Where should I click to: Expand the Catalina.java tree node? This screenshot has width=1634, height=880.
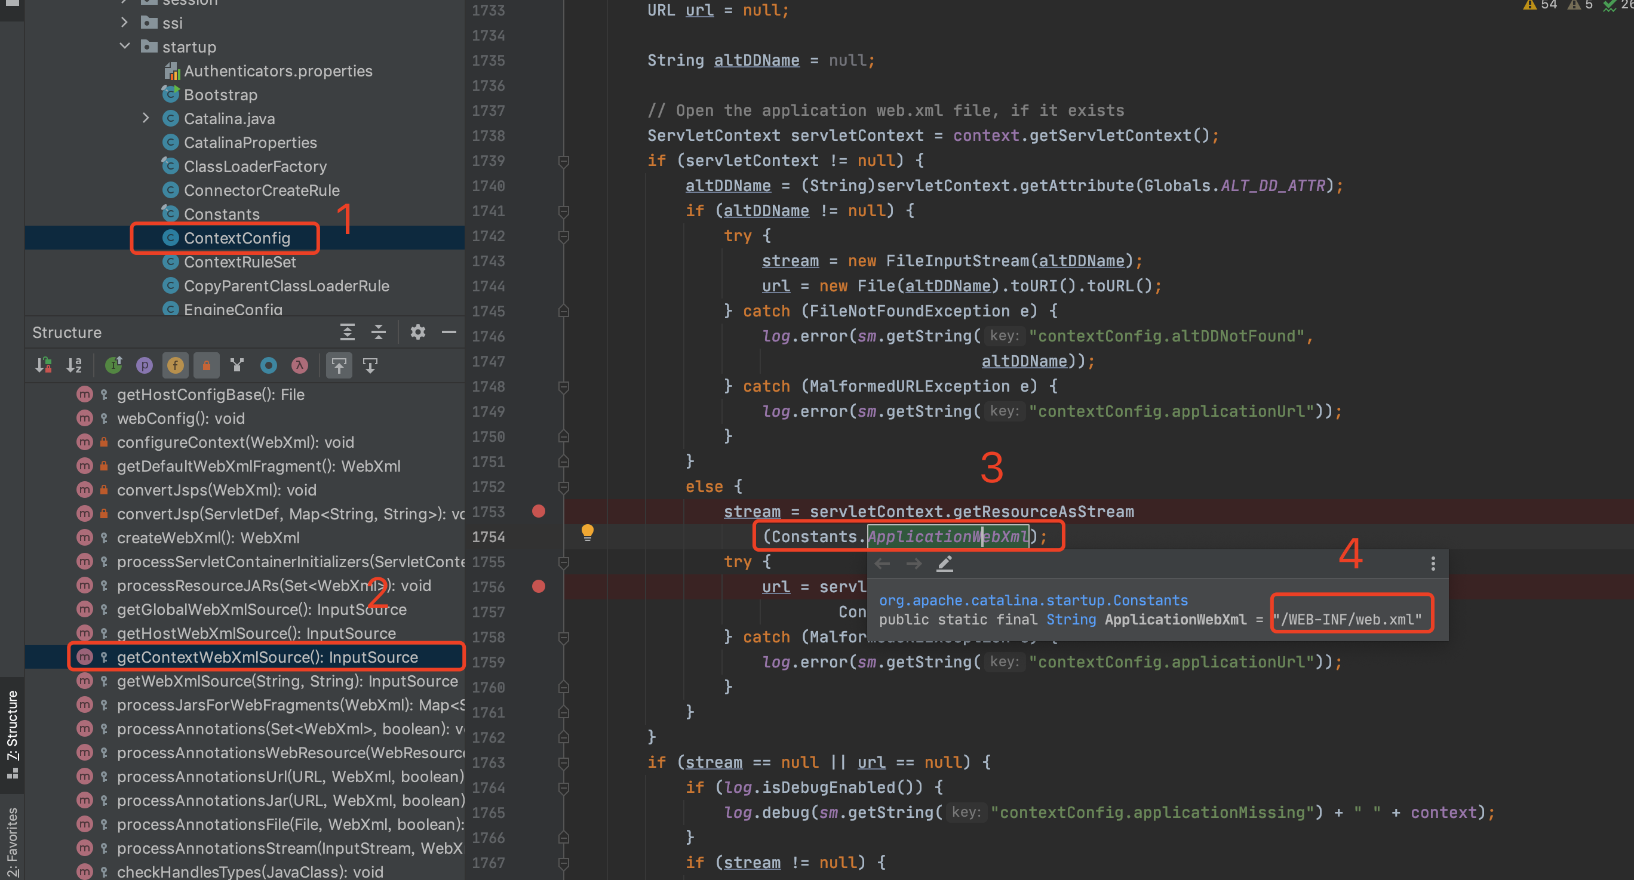[146, 119]
